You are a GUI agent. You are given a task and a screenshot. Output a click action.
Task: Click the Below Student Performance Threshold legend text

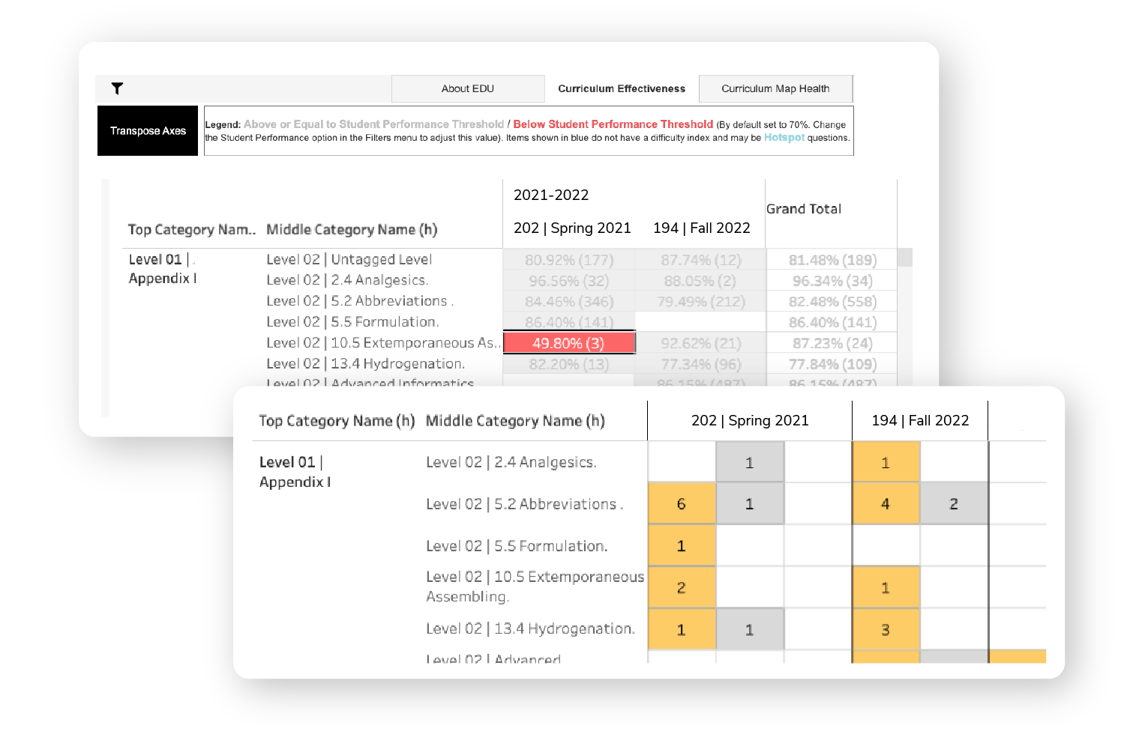(613, 124)
